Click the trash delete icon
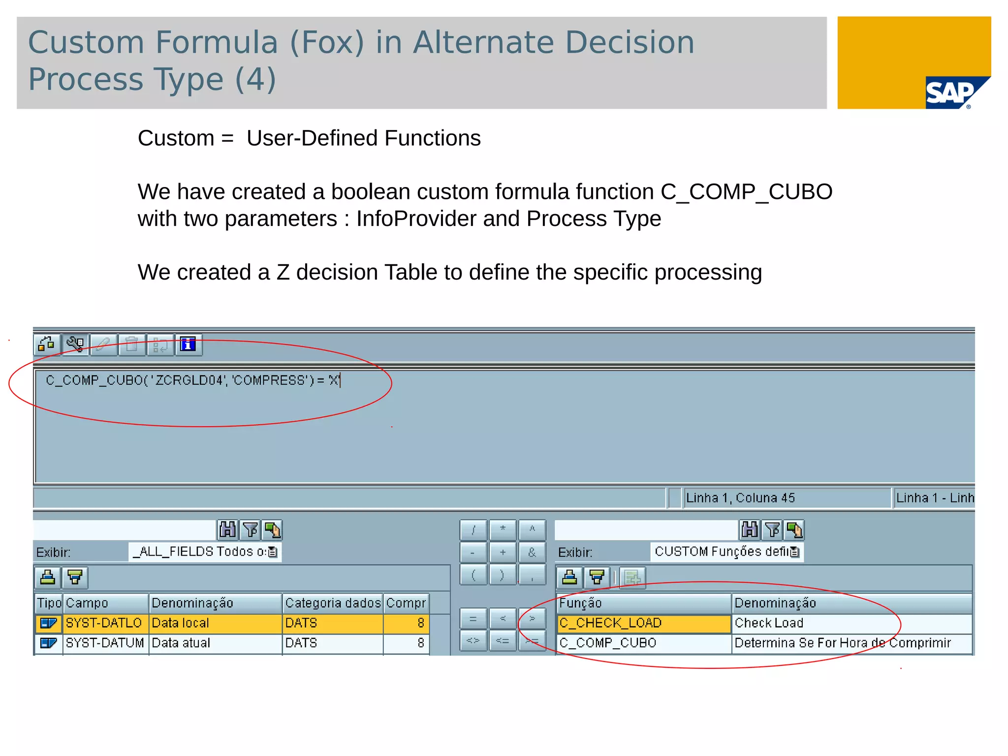Screen dimensions: 1008x756 tap(132, 344)
